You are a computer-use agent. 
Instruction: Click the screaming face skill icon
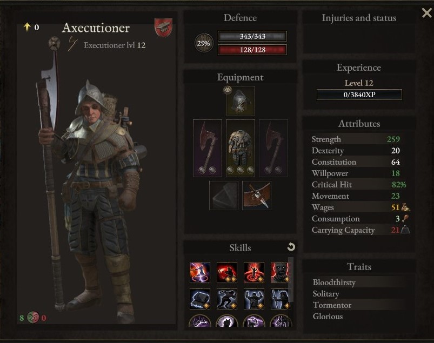[x=279, y=272]
